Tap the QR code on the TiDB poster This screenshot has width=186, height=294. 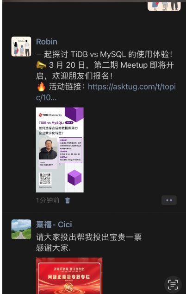click(x=45, y=179)
